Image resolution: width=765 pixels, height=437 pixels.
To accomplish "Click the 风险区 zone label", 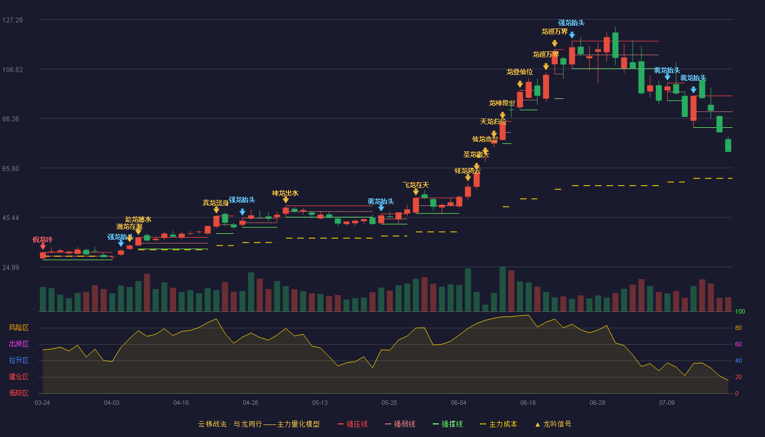I will [x=19, y=328].
